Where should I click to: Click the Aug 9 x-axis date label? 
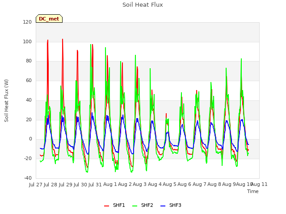pyautogui.click(x=229, y=185)
